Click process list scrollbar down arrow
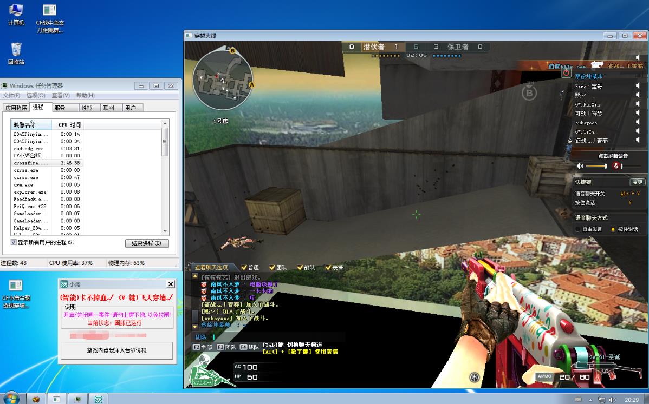649x404 pixels. tap(165, 231)
